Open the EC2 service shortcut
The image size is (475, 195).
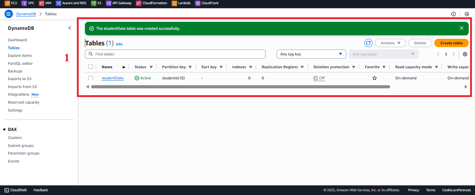pyautogui.click(x=11, y=3)
